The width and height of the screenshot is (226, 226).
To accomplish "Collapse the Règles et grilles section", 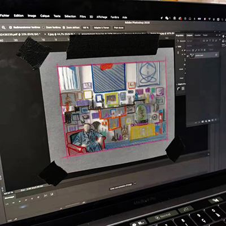I will pos(177,84).
